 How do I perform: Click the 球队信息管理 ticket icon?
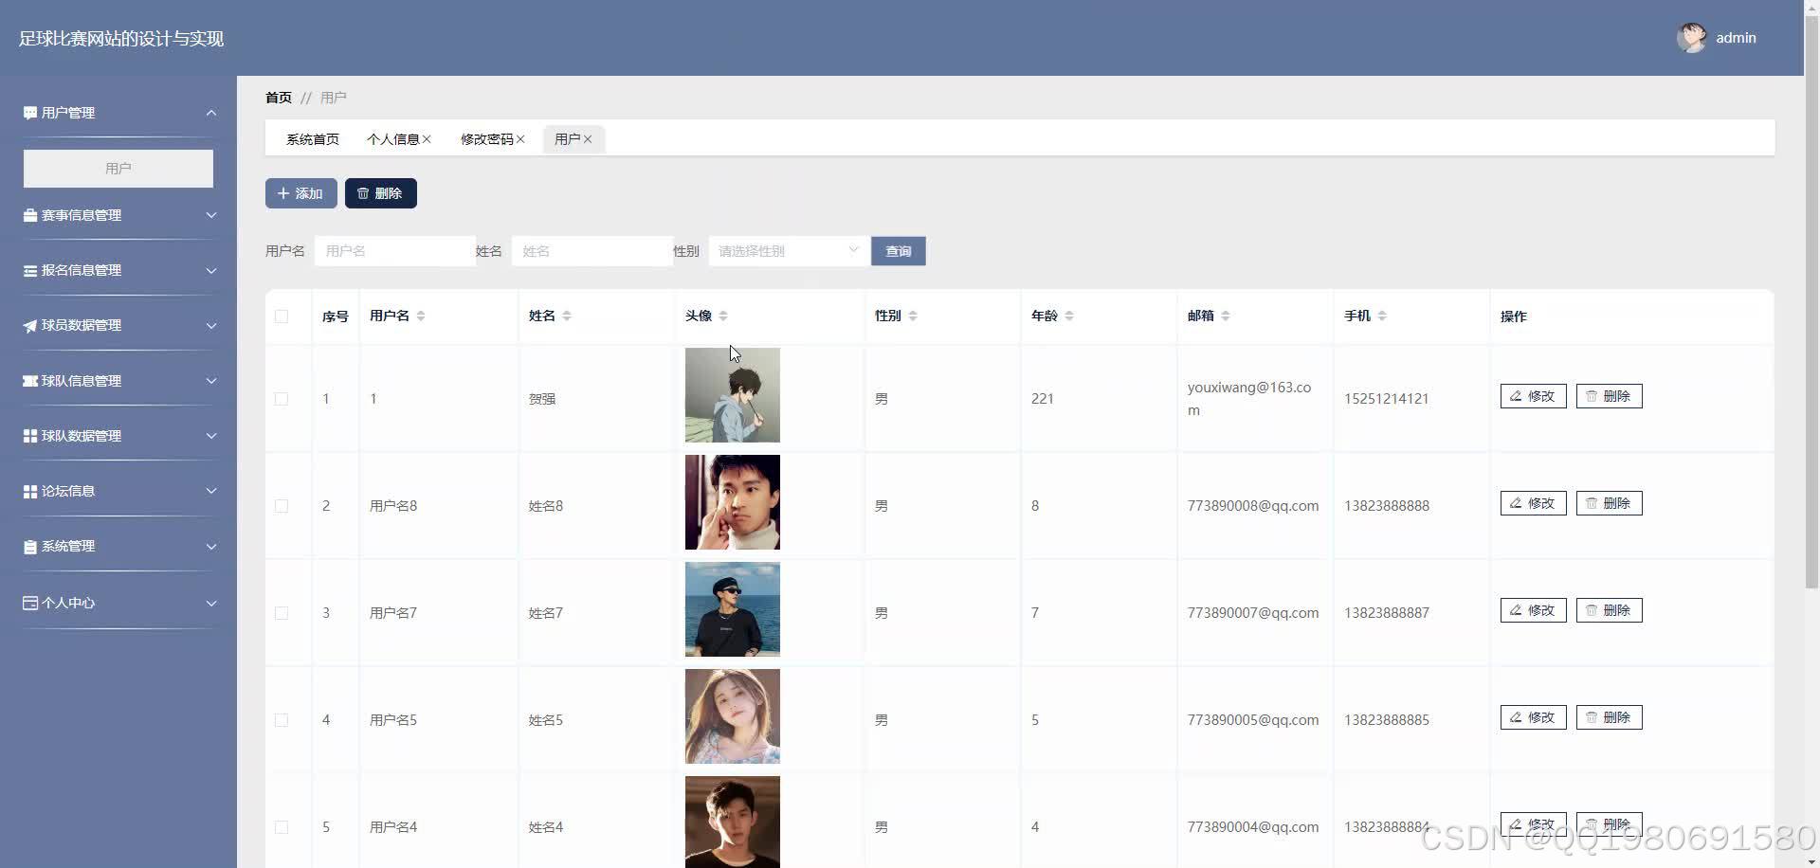coord(30,381)
